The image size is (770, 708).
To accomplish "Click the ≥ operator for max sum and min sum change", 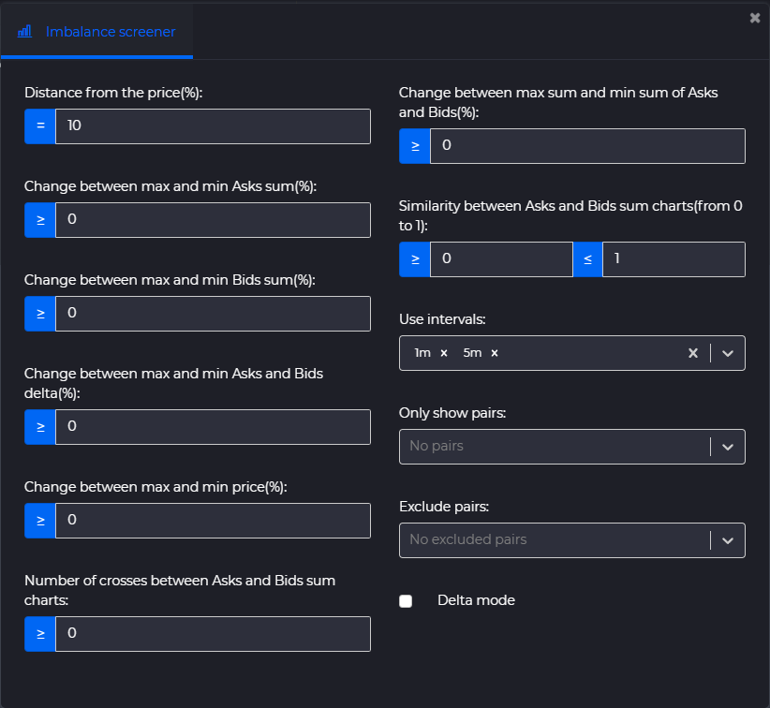I will click(x=415, y=146).
